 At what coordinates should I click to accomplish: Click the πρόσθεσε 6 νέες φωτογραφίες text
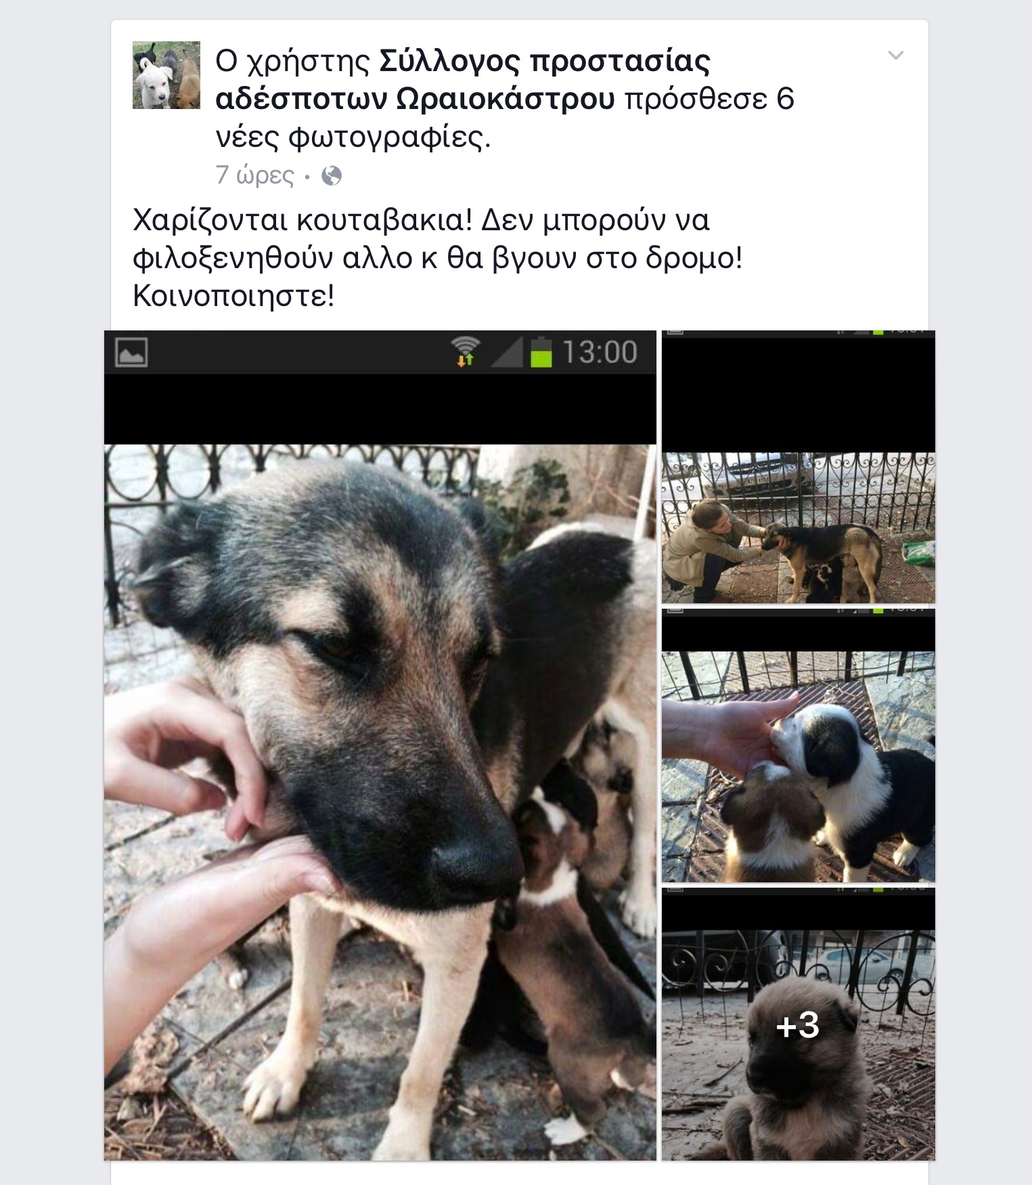pyautogui.click(x=505, y=118)
